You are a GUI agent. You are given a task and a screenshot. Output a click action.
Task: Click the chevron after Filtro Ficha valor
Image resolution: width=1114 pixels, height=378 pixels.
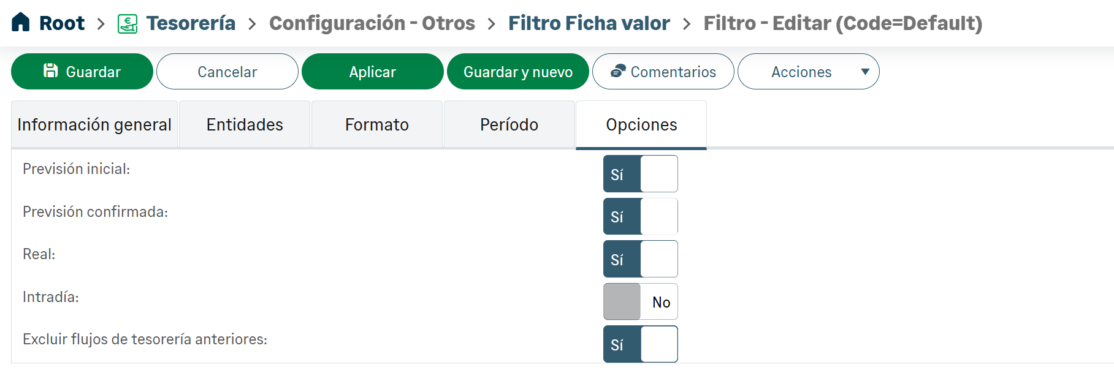pos(687,24)
